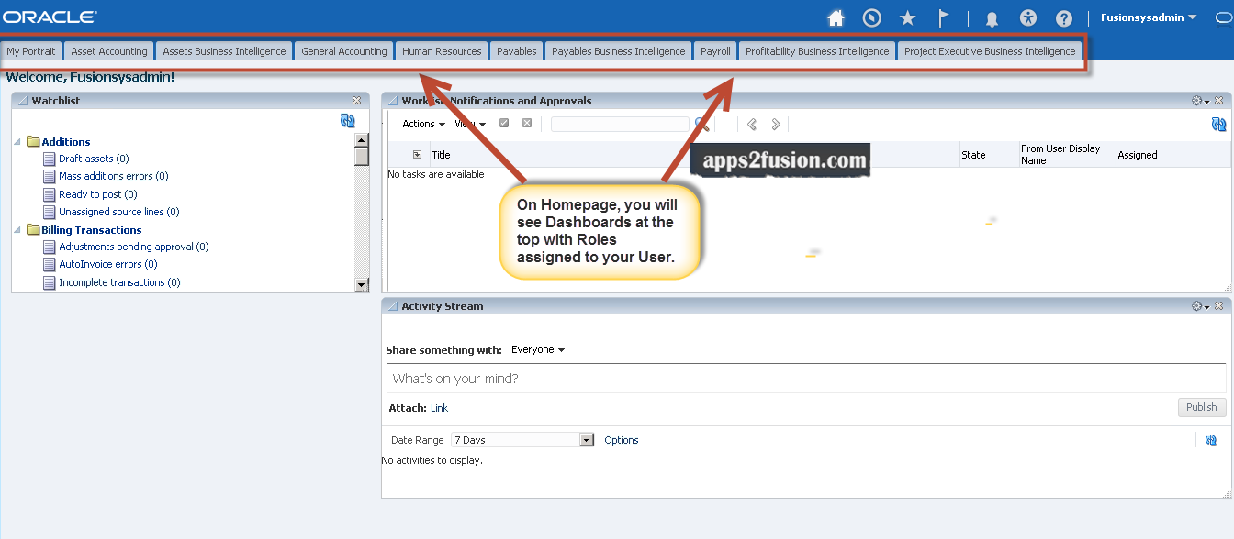
Task: Click the Publish button
Action: coord(1202,407)
